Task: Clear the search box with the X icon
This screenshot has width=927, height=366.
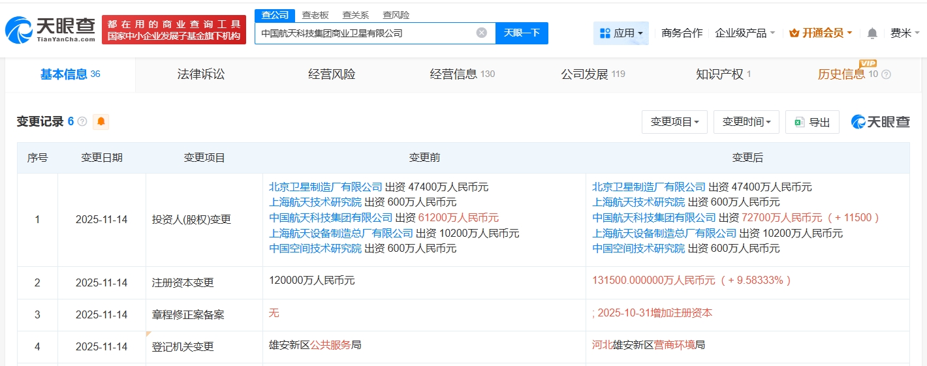Action: tap(481, 33)
